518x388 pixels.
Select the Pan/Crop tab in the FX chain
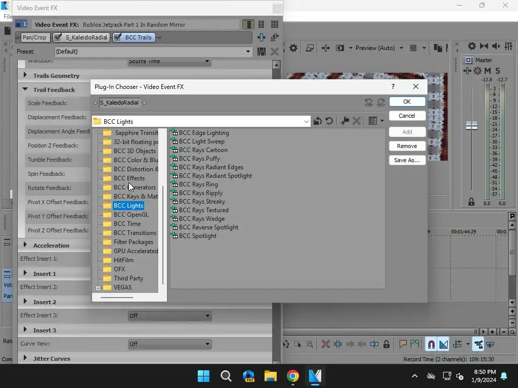(x=34, y=37)
